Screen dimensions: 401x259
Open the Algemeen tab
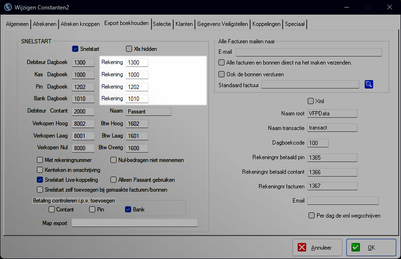(17, 24)
